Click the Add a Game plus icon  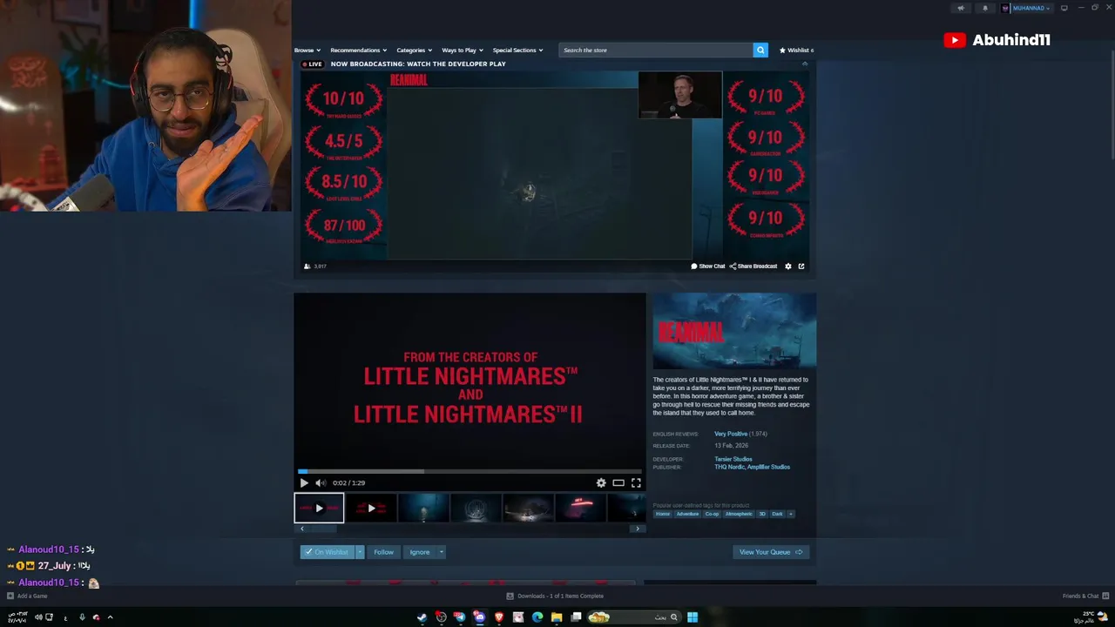(x=10, y=596)
